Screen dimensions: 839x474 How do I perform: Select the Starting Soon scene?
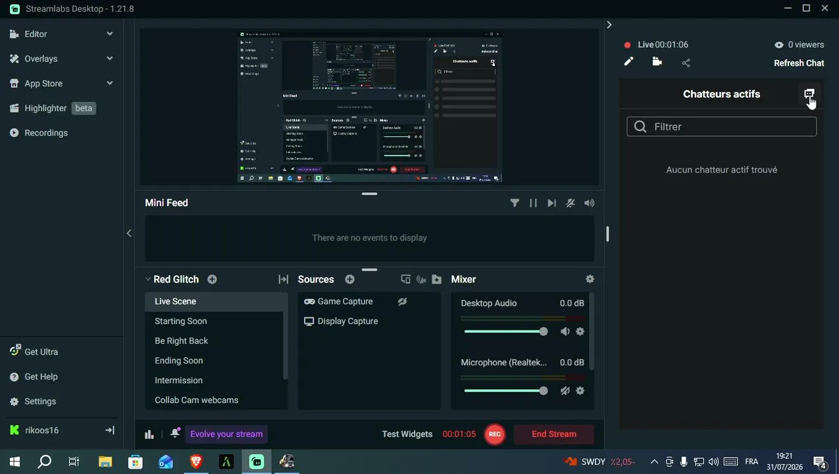214,321
